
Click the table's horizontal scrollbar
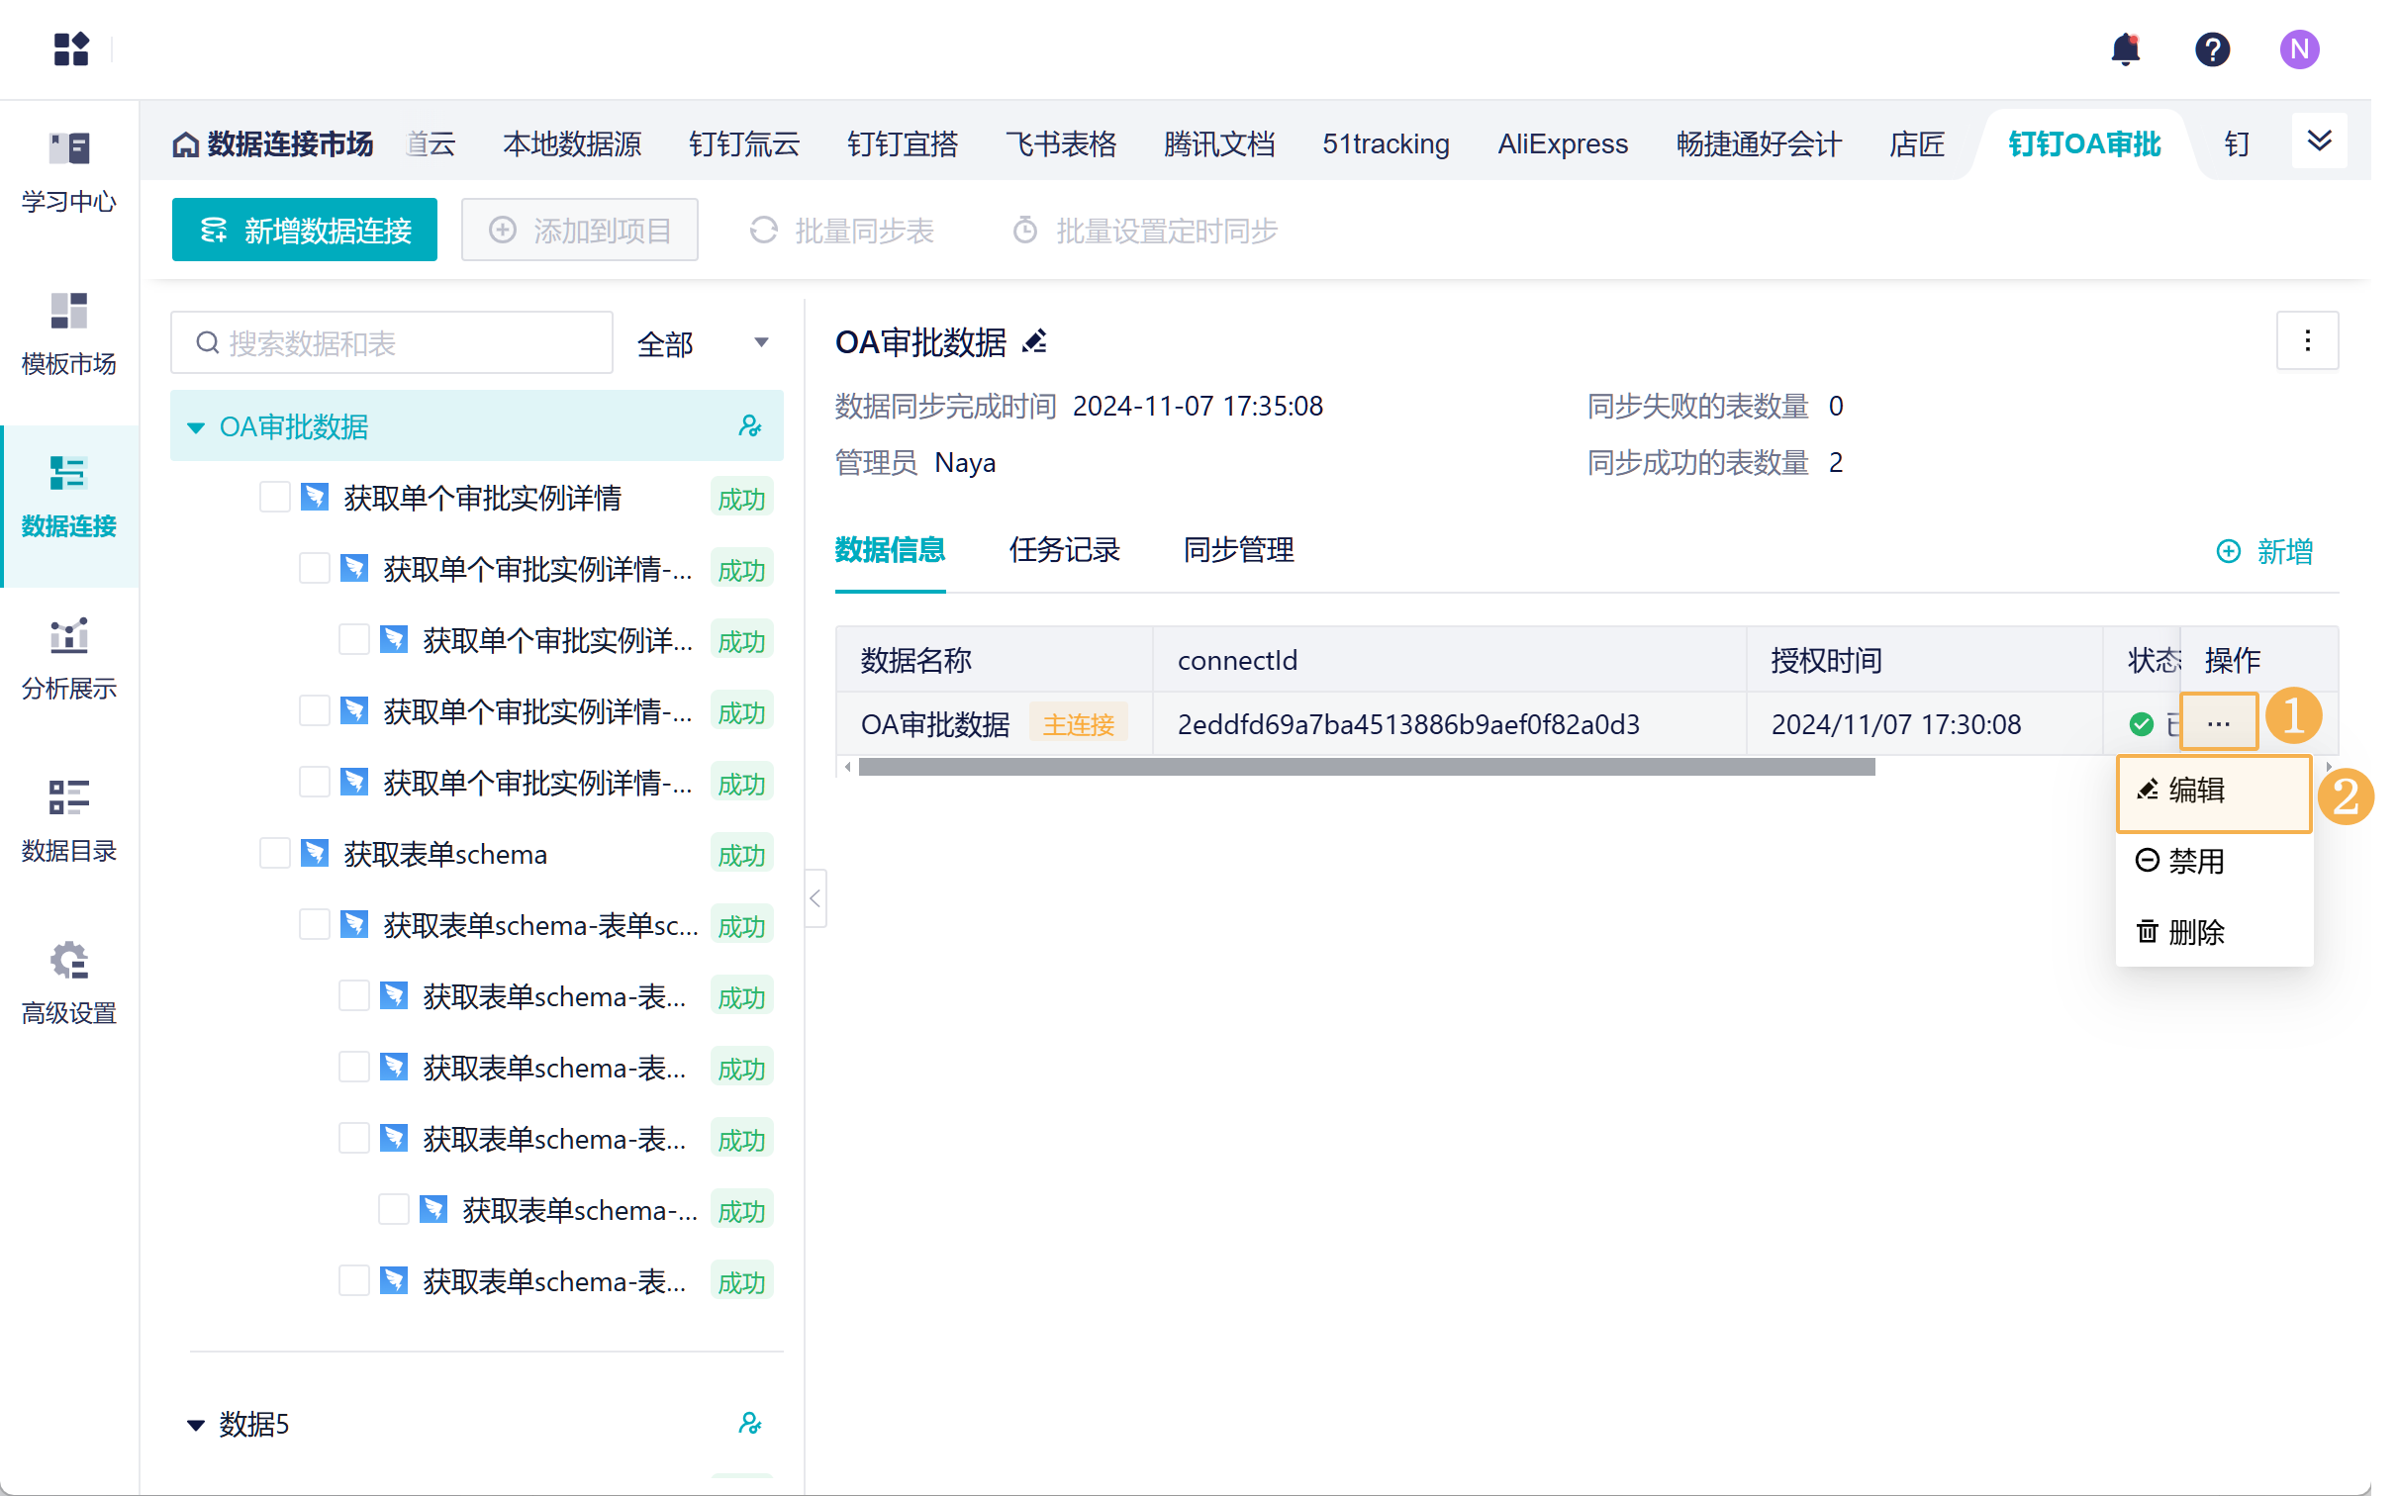click(1366, 767)
